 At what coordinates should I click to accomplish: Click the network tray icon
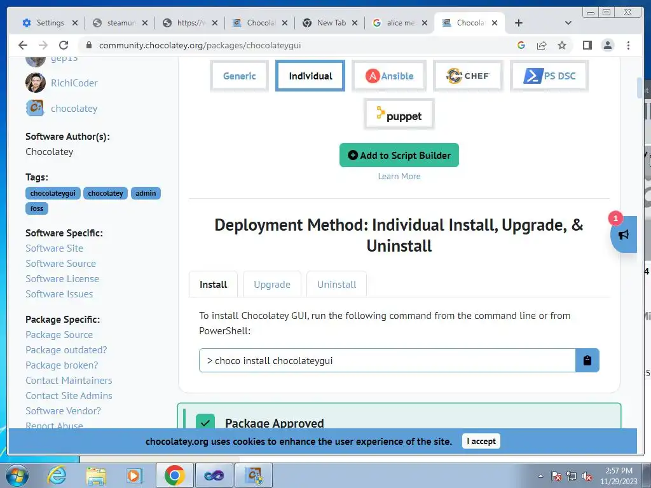click(572, 477)
